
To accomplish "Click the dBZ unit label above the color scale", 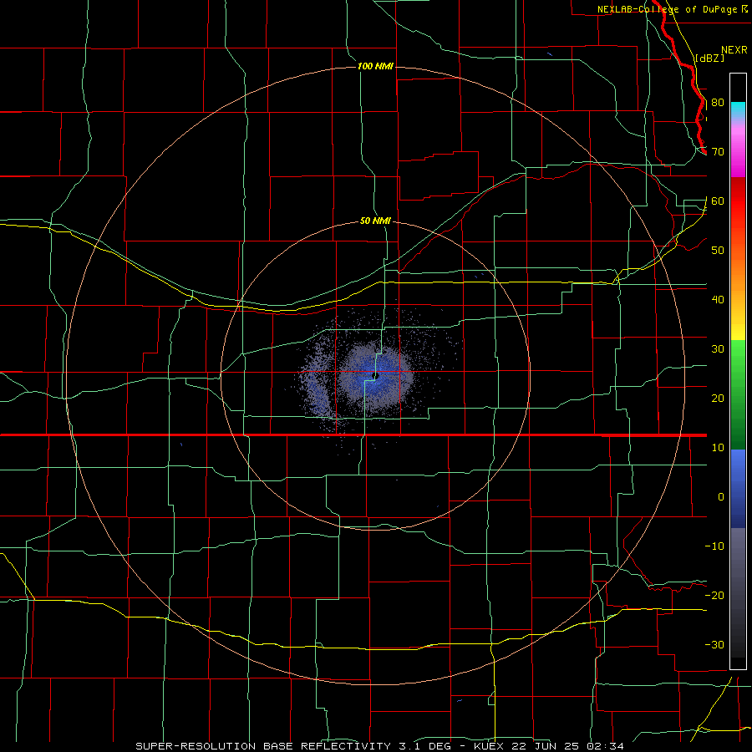I will [x=709, y=58].
